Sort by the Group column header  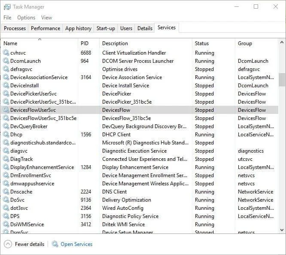point(257,43)
